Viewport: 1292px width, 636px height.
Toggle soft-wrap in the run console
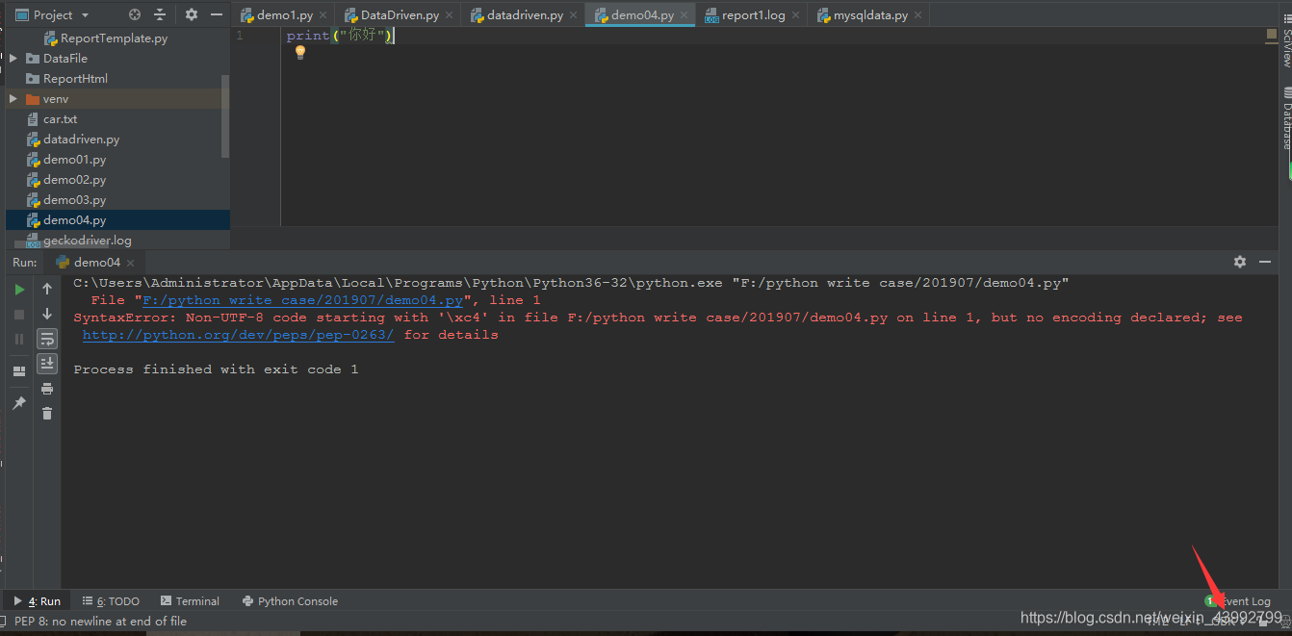click(x=47, y=339)
